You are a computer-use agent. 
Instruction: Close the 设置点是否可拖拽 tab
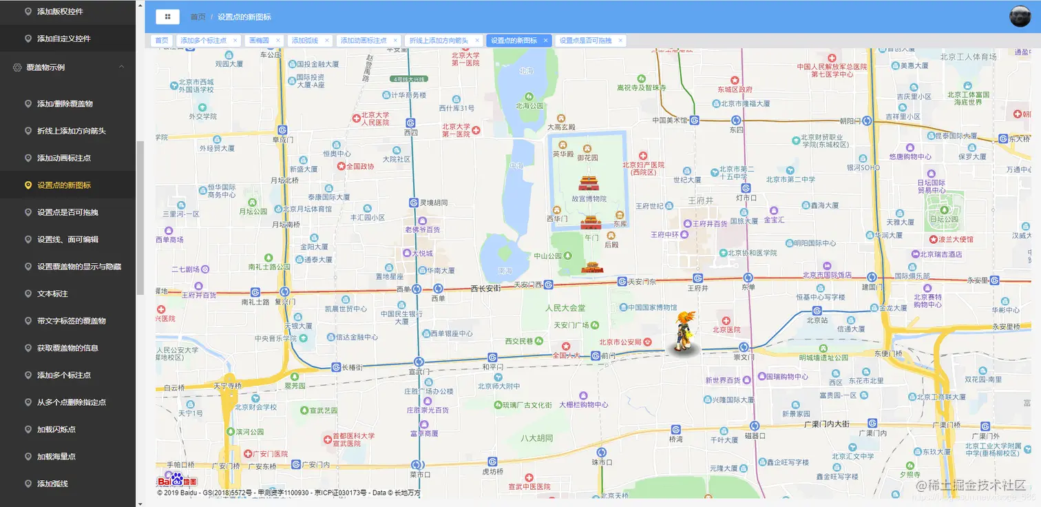coord(622,40)
